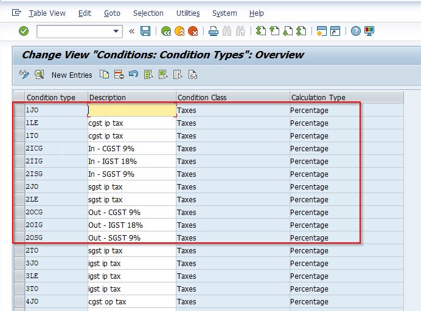Screen dimensions: 421x311
Task: Click the green Back arrow icon
Action: pyautogui.click(x=166, y=31)
